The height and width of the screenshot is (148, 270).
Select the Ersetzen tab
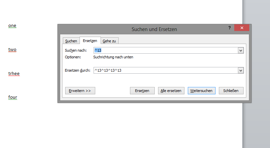(90, 41)
